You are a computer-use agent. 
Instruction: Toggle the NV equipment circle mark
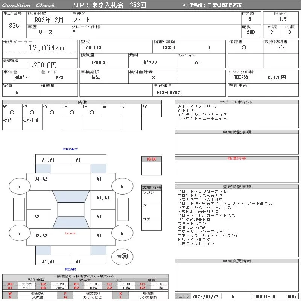71,112
